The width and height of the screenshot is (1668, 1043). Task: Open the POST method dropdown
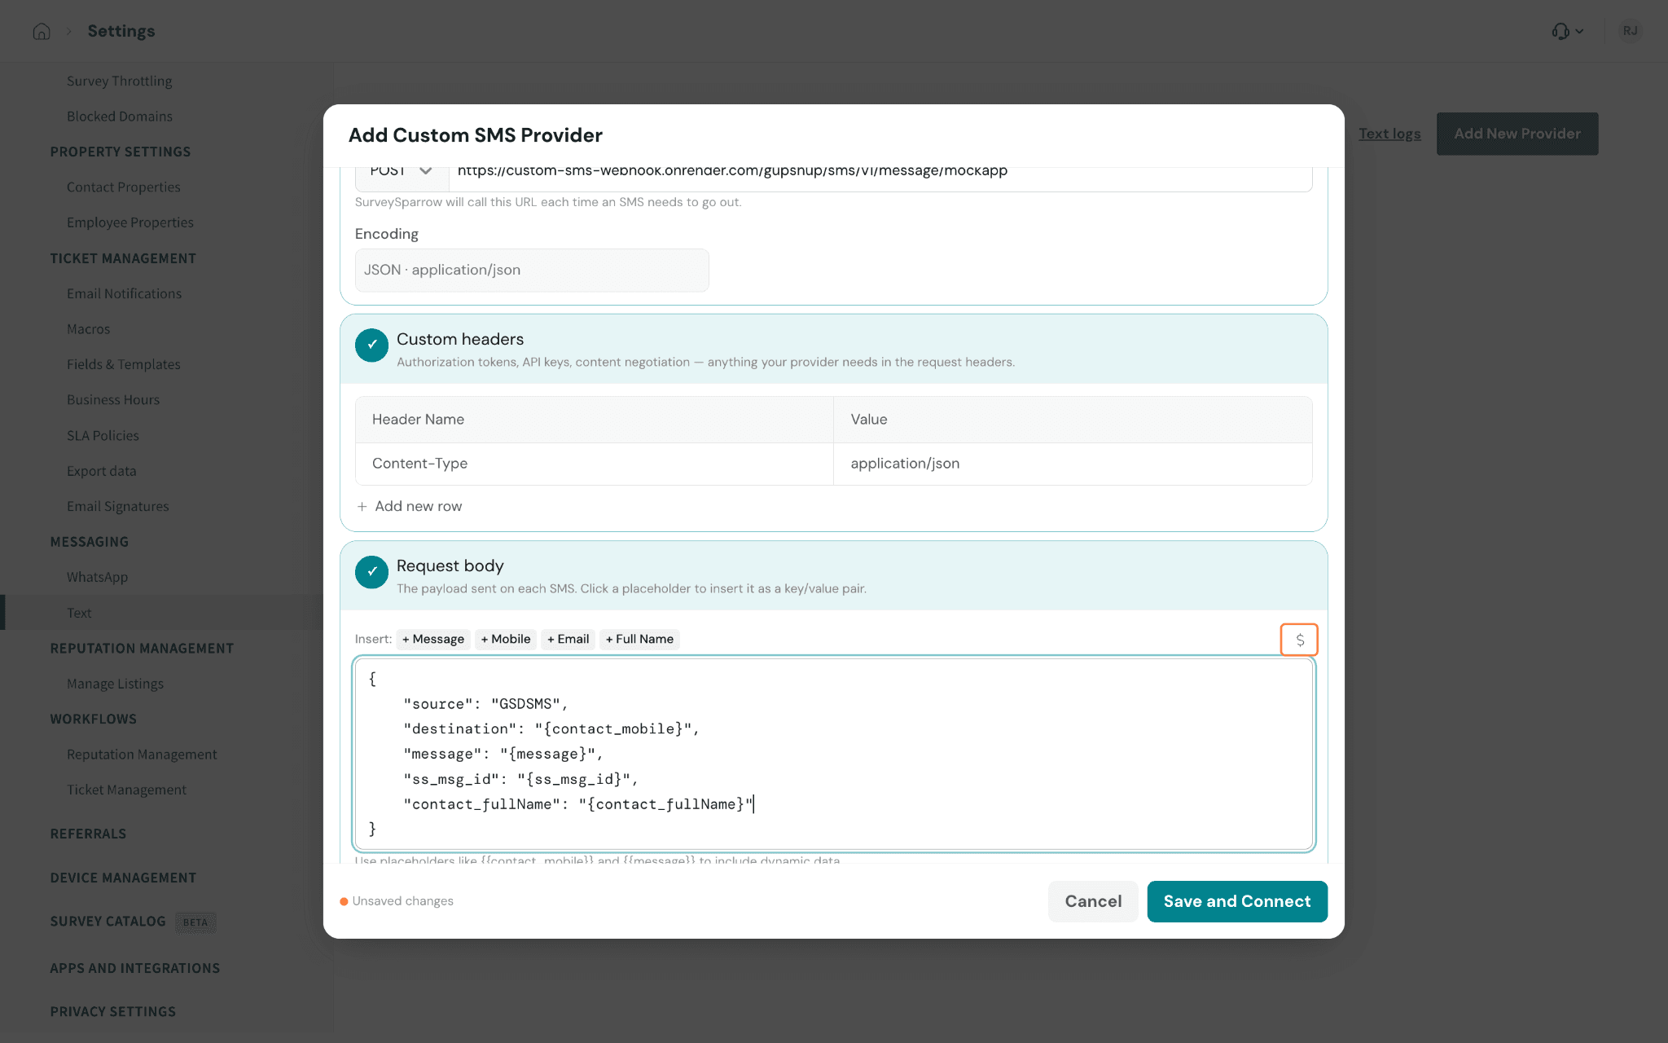coord(402,173)
